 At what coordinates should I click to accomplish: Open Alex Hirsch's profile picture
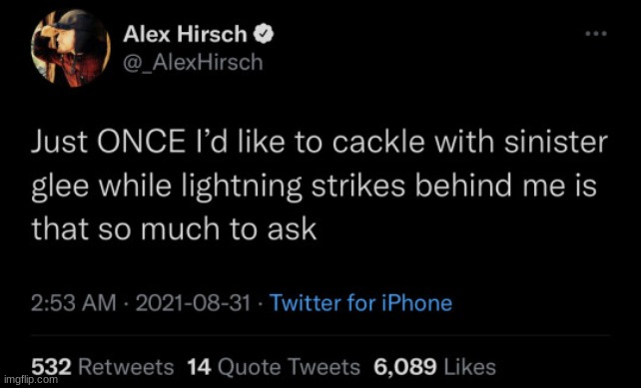pos(70,48)
